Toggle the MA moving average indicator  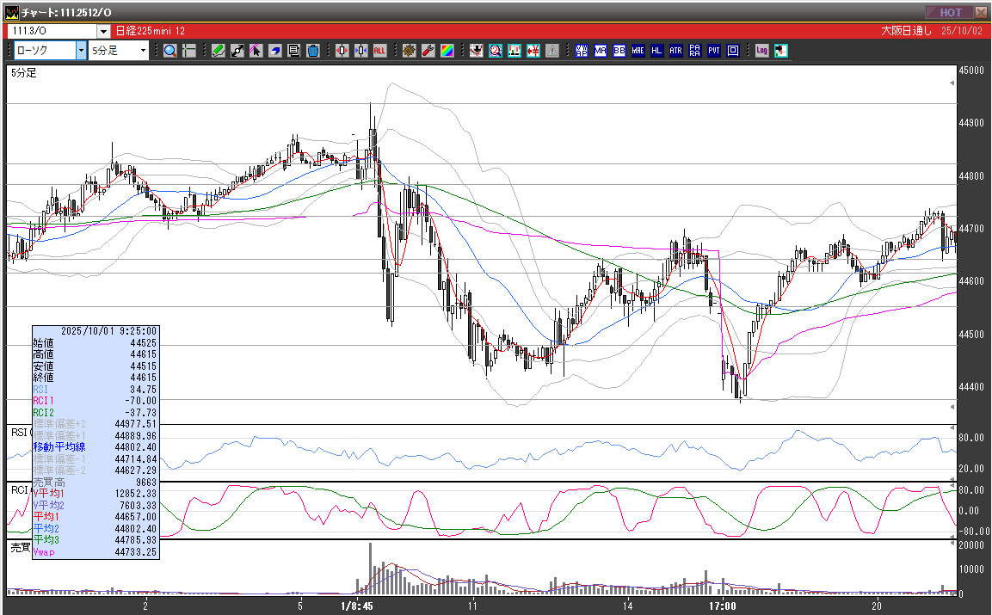601,51
